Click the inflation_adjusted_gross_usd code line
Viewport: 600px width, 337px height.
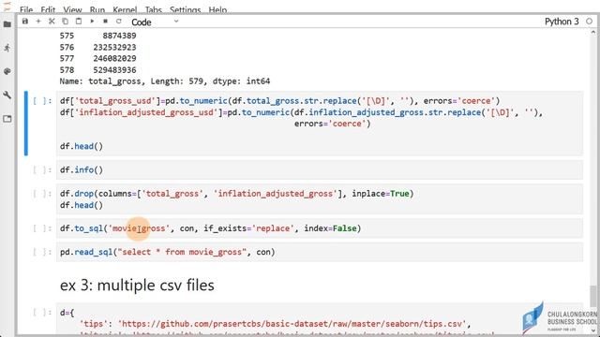click(301, 112)
